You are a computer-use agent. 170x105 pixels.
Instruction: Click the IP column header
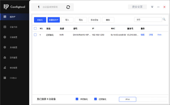coord(93,29)
